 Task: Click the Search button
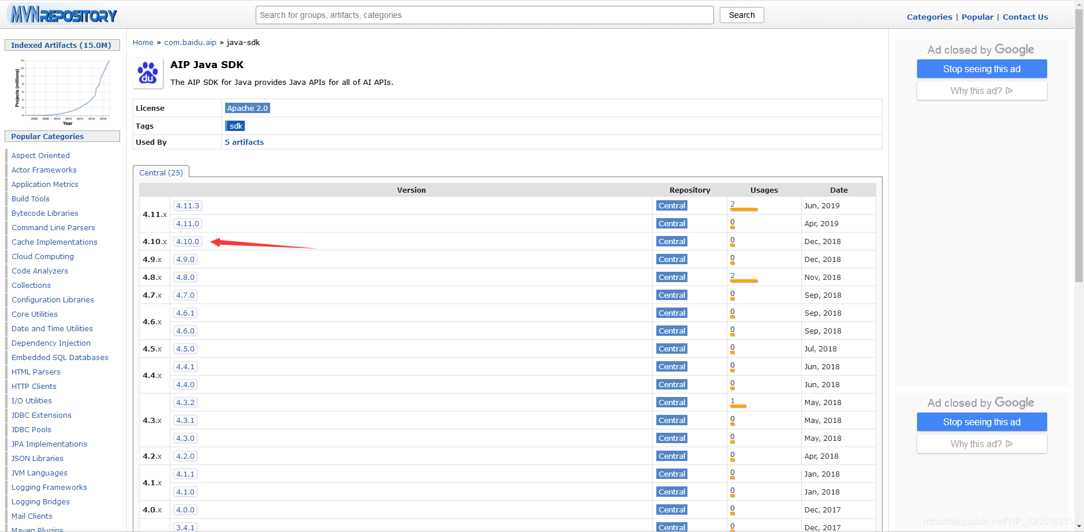pyautogui.click(x=742, y=15)
